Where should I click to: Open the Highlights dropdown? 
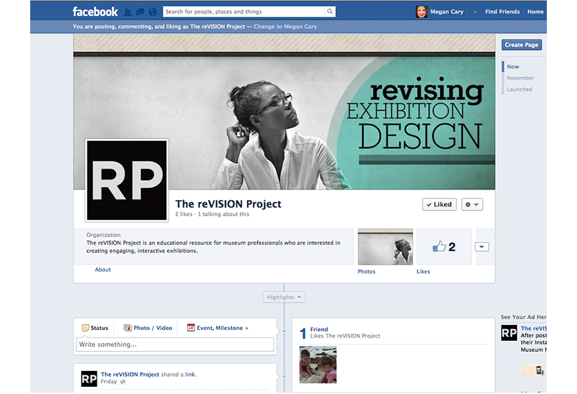[x=284, y=297]
